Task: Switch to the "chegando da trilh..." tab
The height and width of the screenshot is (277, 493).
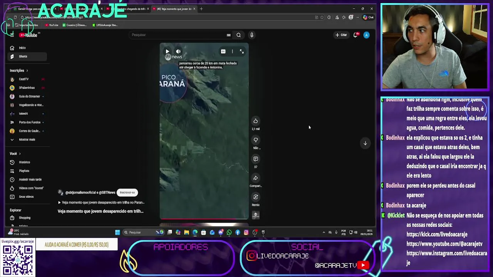Action: tap(129, 9)
